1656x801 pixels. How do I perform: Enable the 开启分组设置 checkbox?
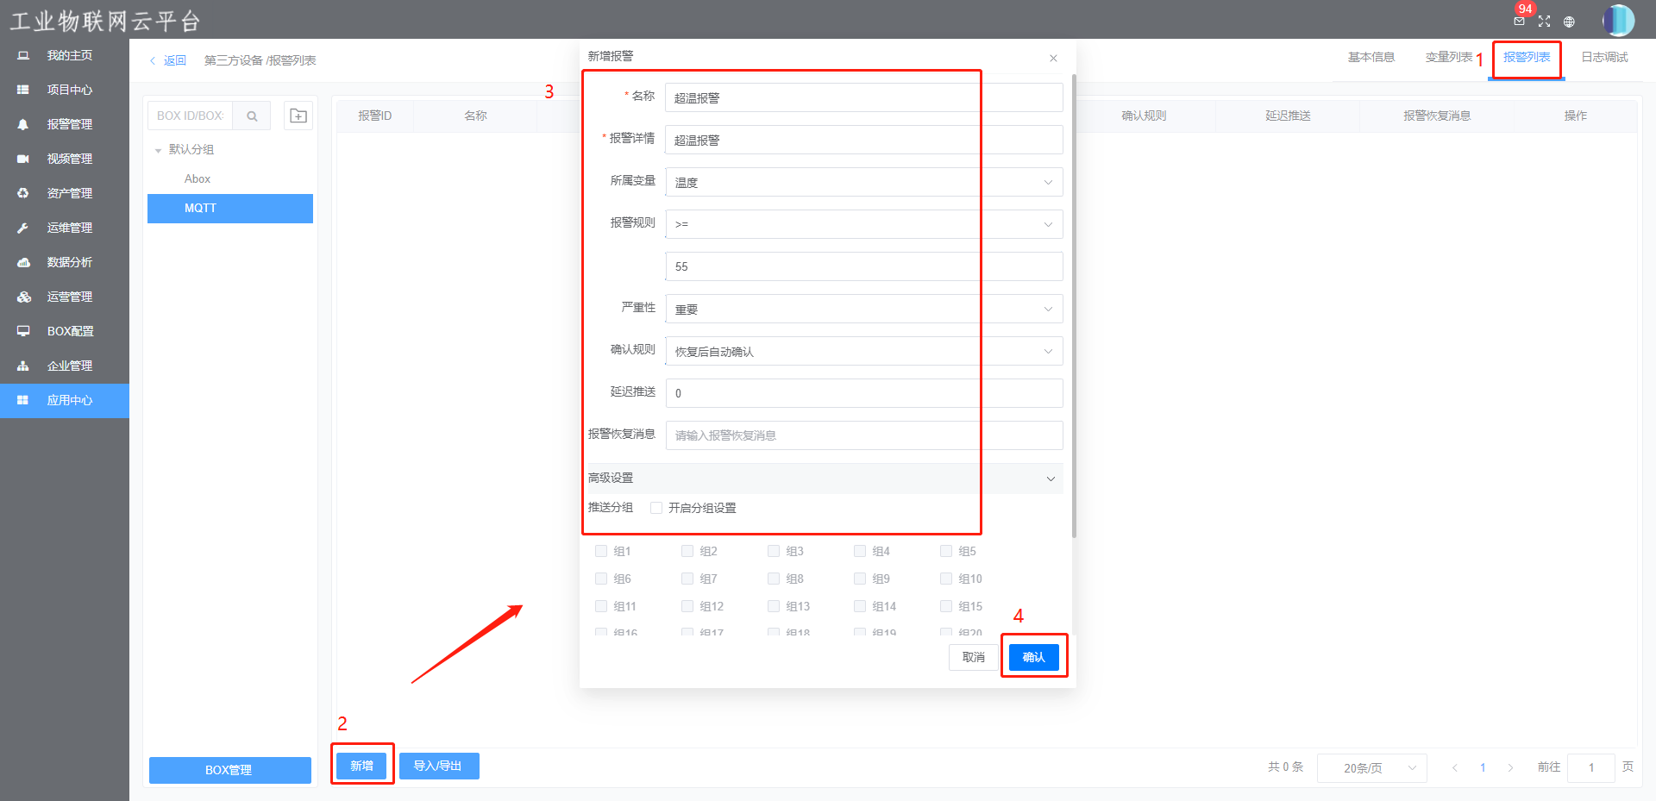tap(656, 508)
